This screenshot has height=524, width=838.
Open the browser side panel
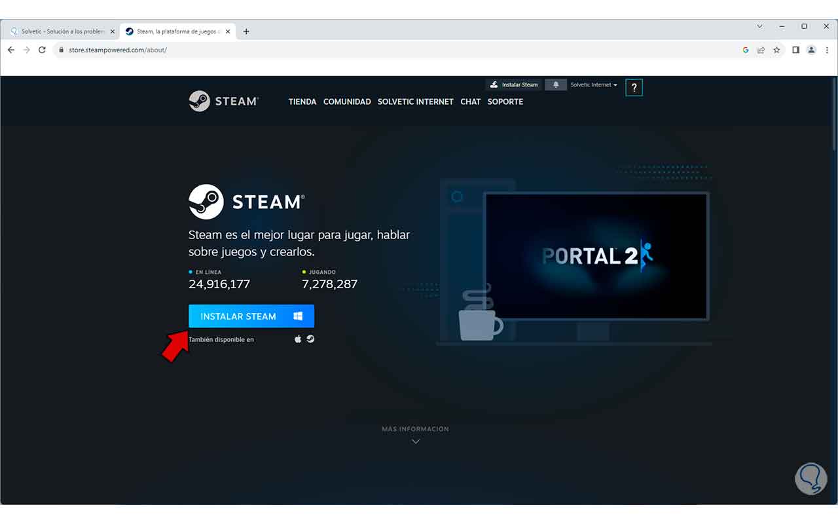[796, 50]
